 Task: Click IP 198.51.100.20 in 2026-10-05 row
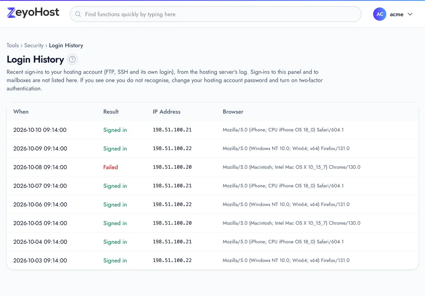[172, 223]
